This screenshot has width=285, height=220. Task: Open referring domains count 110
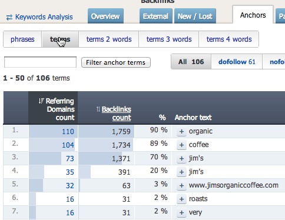[68, 131]
